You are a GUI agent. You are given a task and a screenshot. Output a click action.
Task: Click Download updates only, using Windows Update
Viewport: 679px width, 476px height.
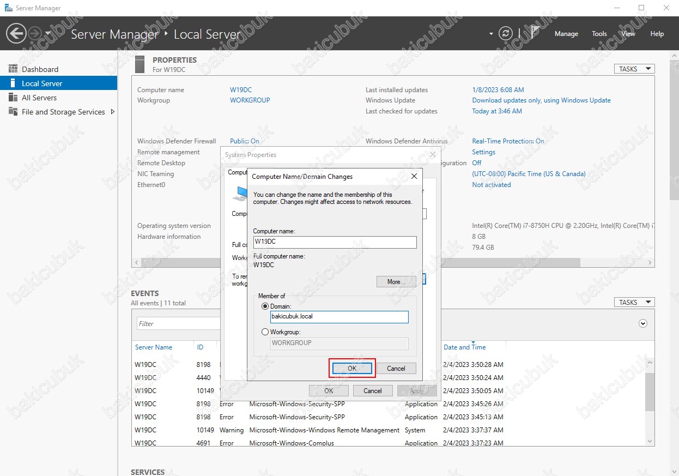click(x=541, y=100)
